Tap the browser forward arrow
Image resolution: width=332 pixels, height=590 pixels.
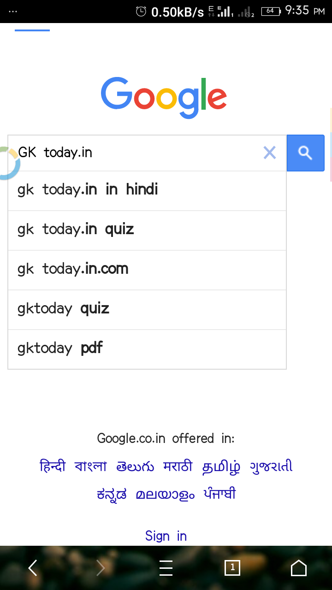point(100,568)
